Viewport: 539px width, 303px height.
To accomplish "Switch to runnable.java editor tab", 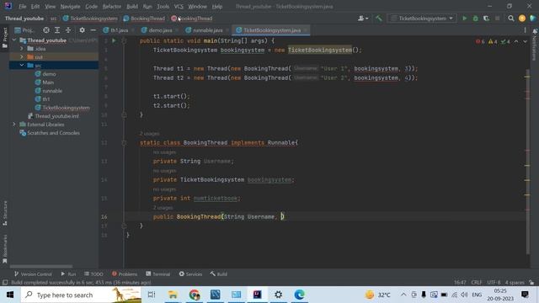I will pos(208,30).
